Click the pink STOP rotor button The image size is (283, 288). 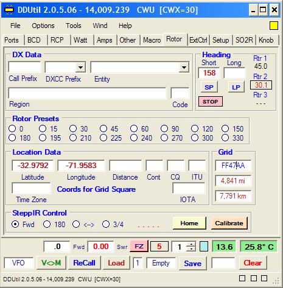pos(211,102)
